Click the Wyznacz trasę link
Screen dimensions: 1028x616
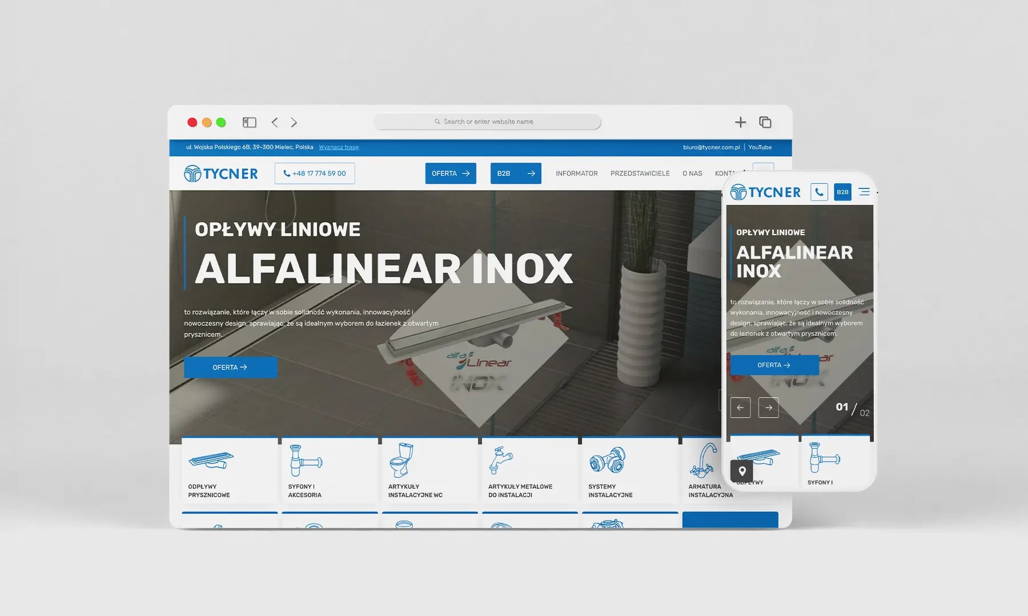(x=339, y=147)
